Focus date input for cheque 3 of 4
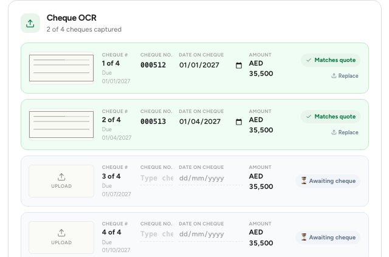This screenshot has height=257, width=389. (x=211, y=178)
